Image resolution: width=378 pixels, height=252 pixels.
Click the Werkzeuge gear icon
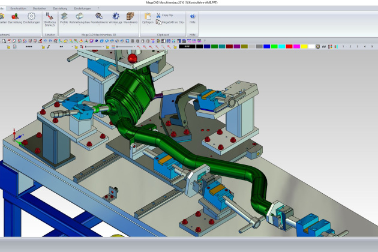point(116,17)
